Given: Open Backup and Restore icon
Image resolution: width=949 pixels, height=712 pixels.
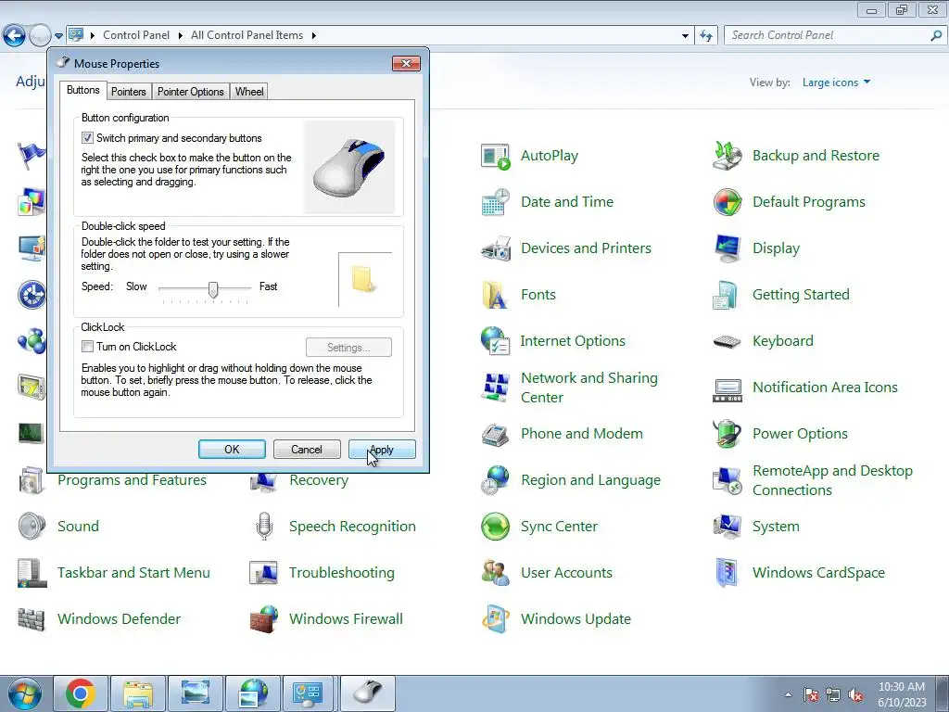Looking at the screenshot, I should [727, 156].
